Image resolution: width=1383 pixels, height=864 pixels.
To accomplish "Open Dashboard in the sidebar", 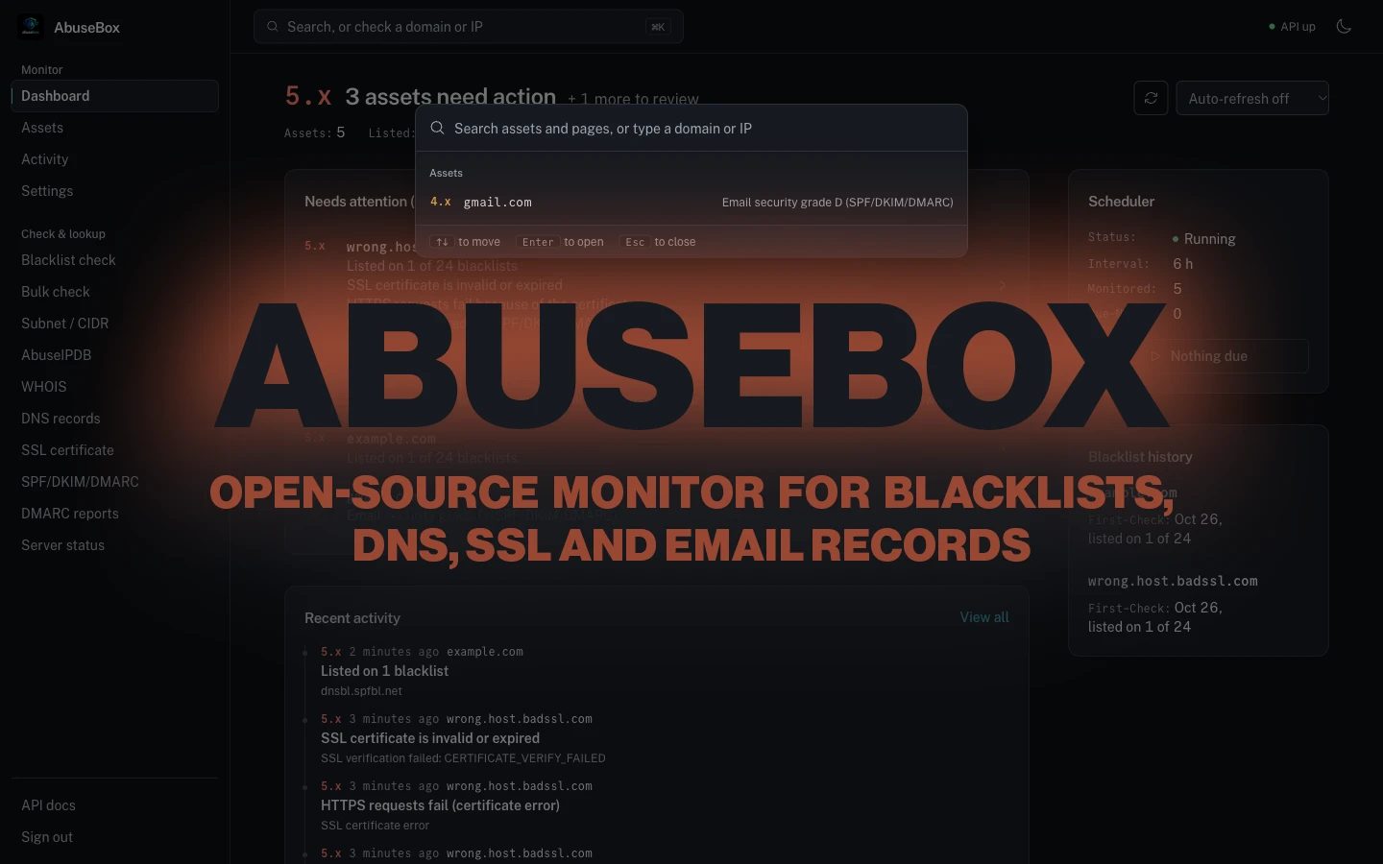I will [x=115, y=96].
